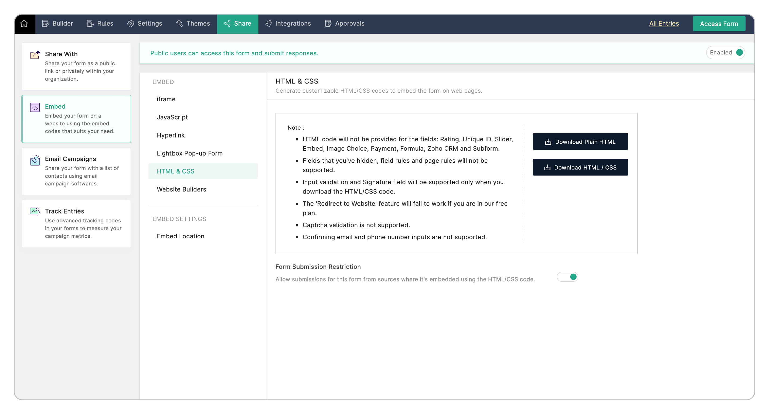Click the Integrations plug icon
Viewport: 769px width, 414px height.
pyautogui.click(x=268, y=23)
